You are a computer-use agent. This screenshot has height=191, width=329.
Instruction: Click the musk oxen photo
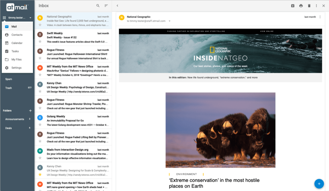click(220, 130)
